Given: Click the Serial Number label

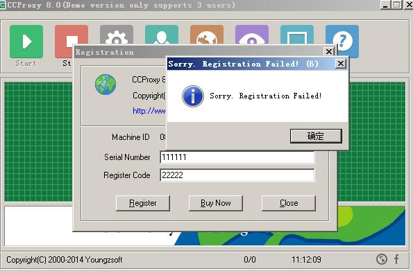Looking at the screenshot, I should coord(127,157).
